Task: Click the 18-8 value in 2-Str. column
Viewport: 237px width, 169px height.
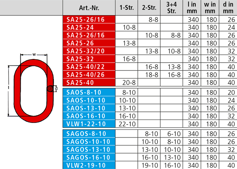Action: point(150,75)
